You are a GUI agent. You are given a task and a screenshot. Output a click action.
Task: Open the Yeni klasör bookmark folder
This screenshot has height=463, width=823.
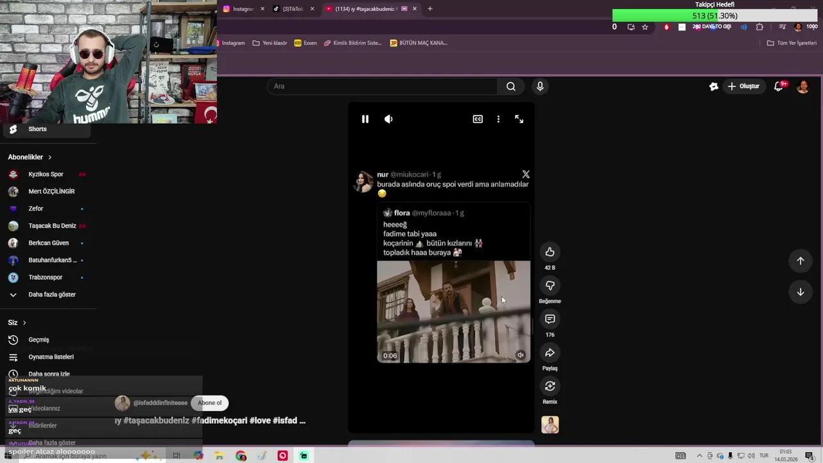click(270, 43)
